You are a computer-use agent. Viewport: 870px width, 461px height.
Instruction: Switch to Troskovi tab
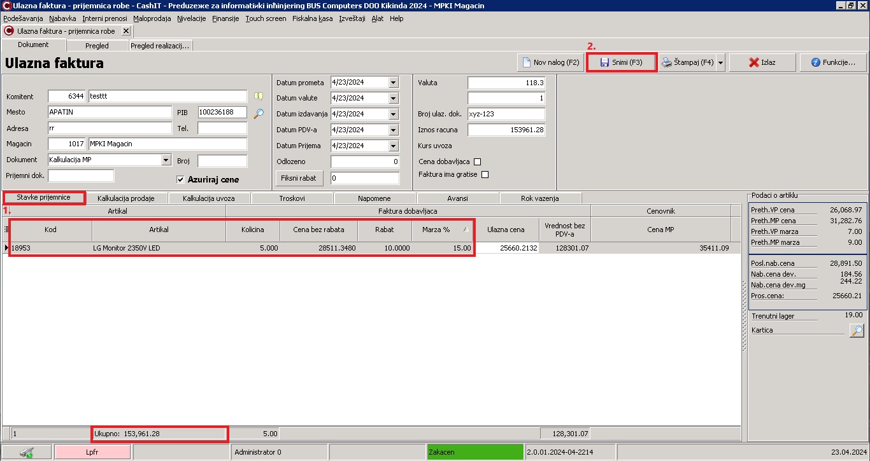[x=292, y=198]
